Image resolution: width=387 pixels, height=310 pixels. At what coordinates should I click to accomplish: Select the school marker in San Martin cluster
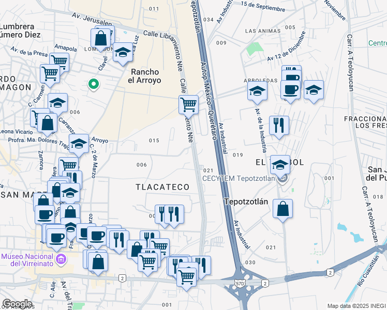[70, 194]
